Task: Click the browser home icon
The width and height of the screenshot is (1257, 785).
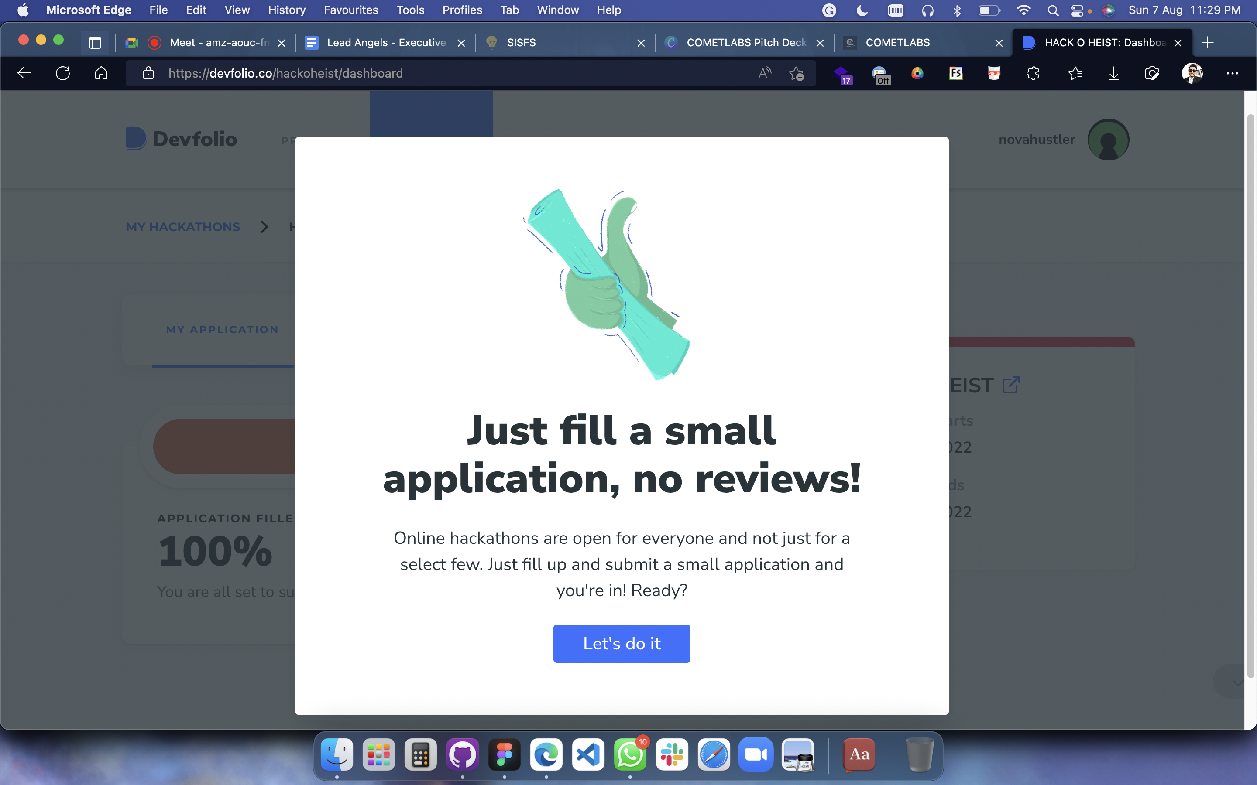Action: tap(101, 73)
